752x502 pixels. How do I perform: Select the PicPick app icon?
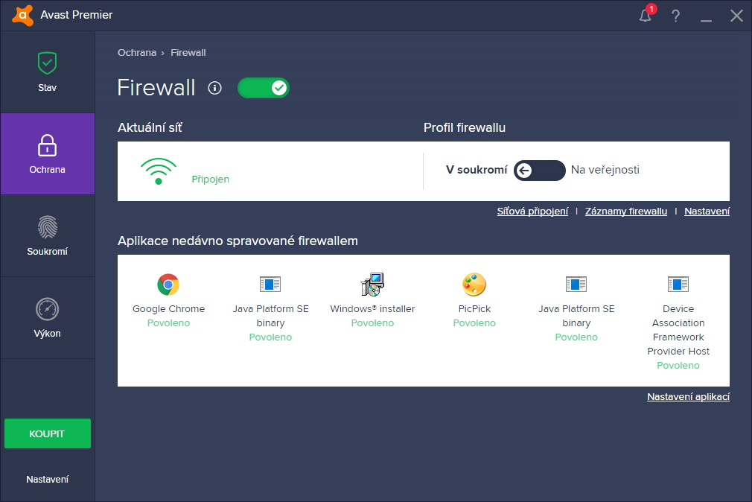click(x=474, y=284)
